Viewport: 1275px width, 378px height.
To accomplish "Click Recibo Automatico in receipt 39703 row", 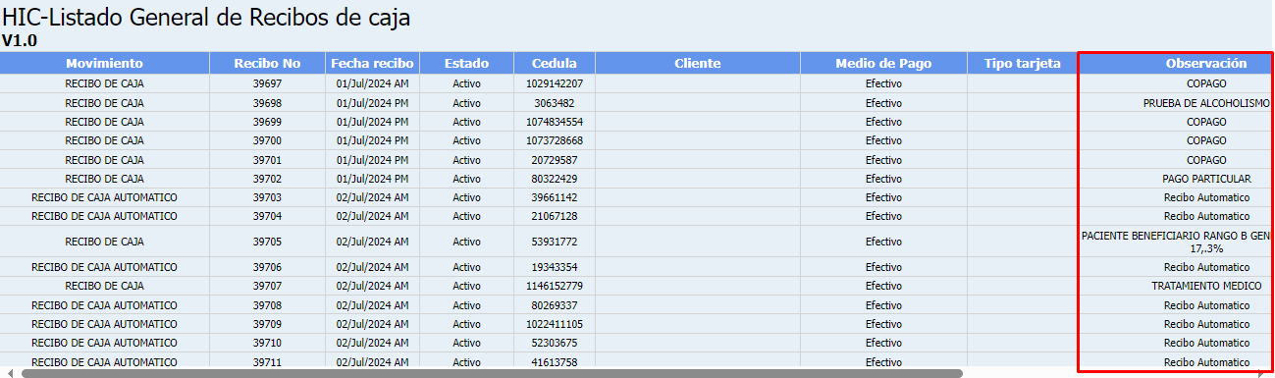I will [x=1206, y=197].
